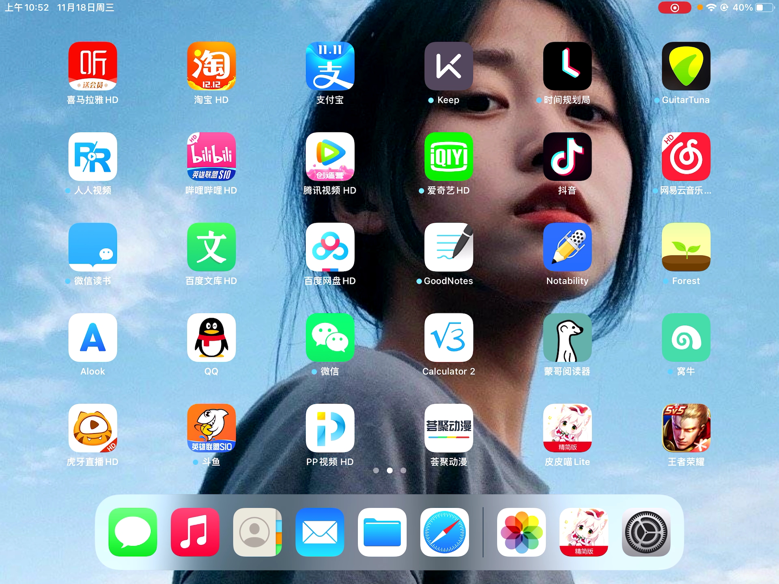Open the GuitarTuna tuner app
This screenshot has height=584, width=779.
[686, 66]
